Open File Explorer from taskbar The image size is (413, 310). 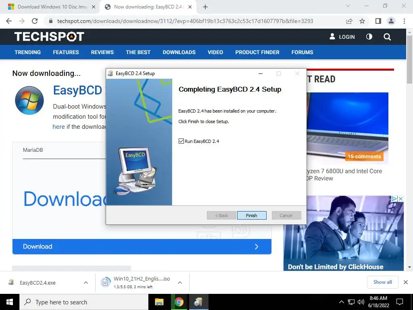click(x=159, y=302)
